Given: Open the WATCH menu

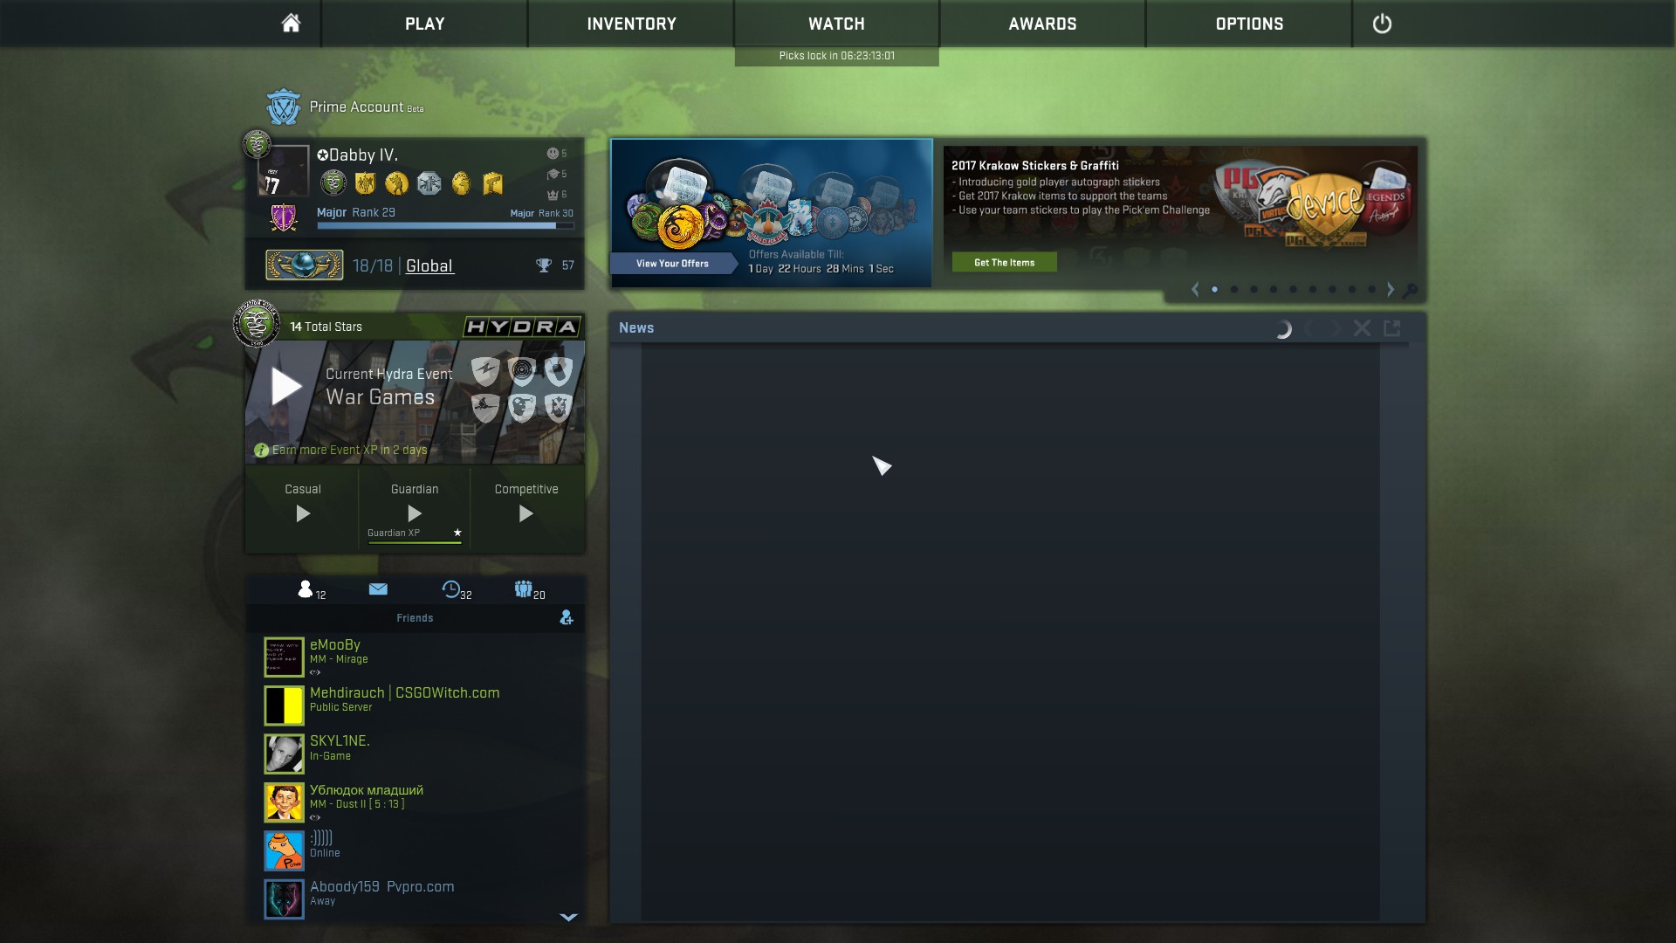Looking at the screenshot, I should point(836,24).
